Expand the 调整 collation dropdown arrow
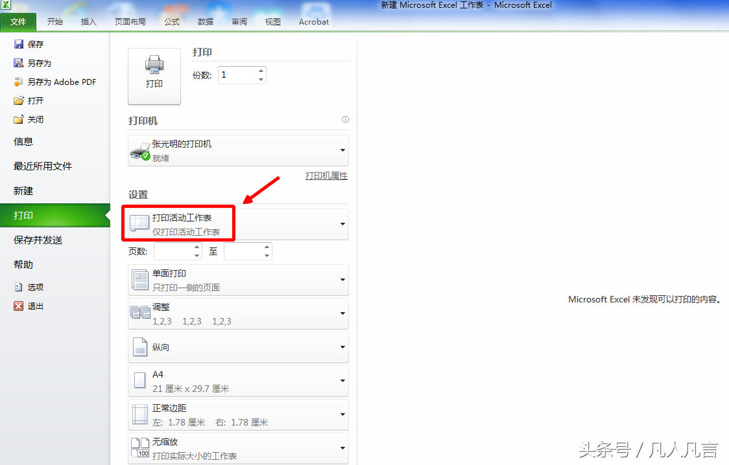729x465 pixels. point(342,313)
